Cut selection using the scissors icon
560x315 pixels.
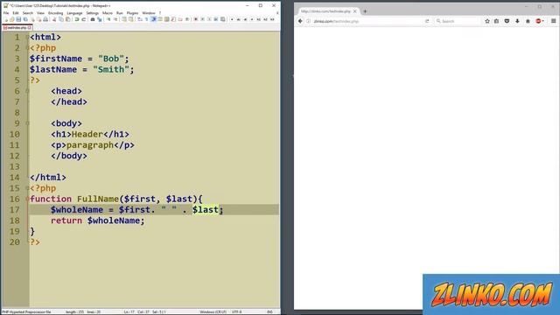tap(54, 19)
